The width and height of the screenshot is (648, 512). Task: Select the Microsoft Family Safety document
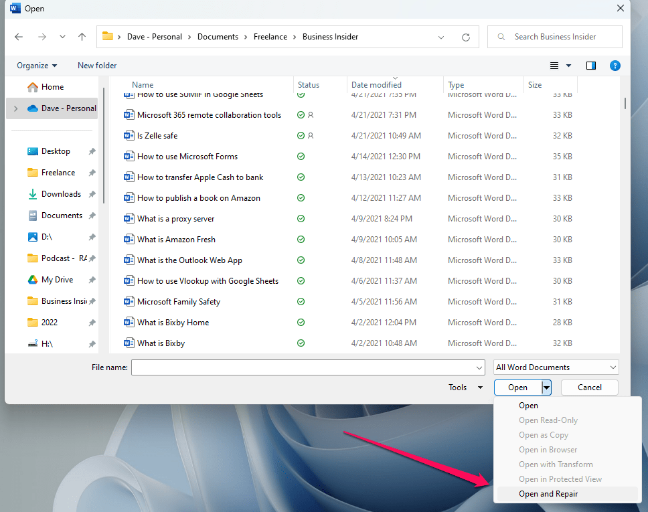pos(179,302)
